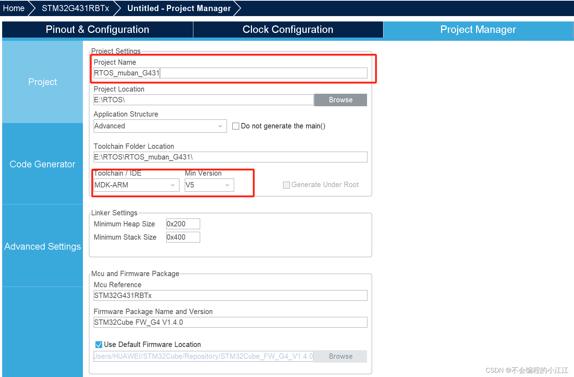574x377 pixels.
Task: Open the Toolchain / IDE dropdown
Action: click(136, 185)
